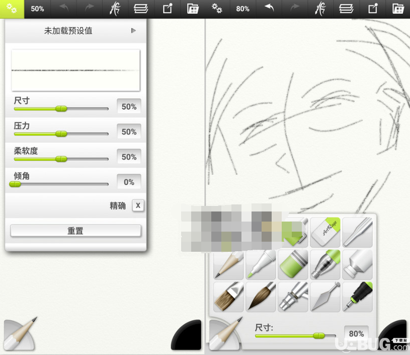
Task: Select the palette knife tool
Action: (325, 297)
